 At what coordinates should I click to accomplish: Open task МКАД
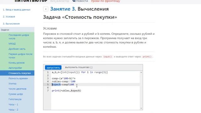[12, 44]
